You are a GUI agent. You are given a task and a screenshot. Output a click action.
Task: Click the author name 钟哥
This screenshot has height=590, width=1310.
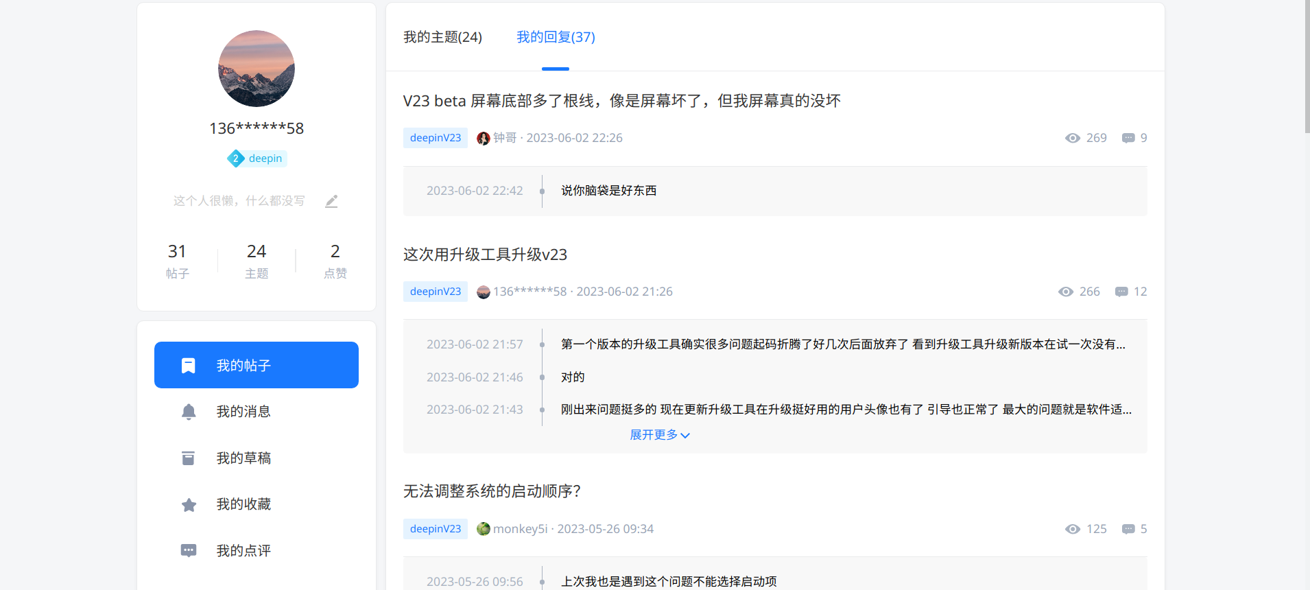click(x=505, y=138)
